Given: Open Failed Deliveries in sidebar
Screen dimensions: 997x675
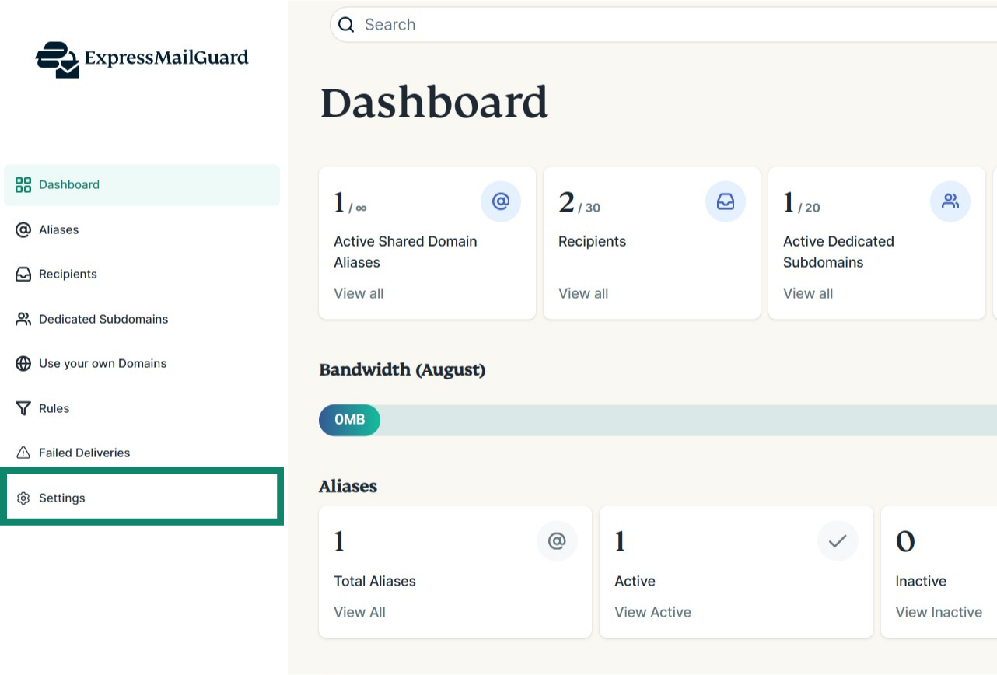Looking at the screenshot, I should pyautogui.click(x=142, y=453).
